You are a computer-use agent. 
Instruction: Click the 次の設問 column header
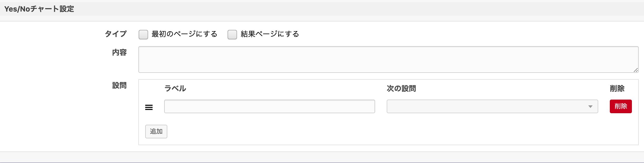401,89
